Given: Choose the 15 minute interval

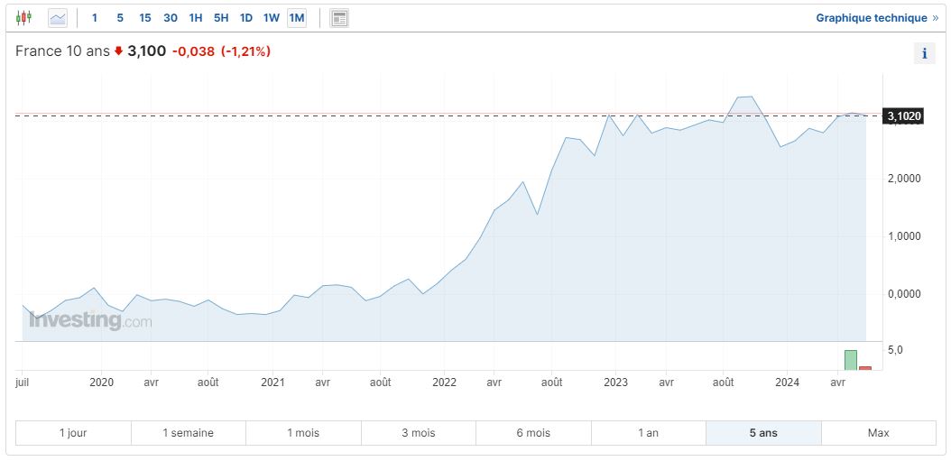Looking at the screenshot, I should pos(145,18).
